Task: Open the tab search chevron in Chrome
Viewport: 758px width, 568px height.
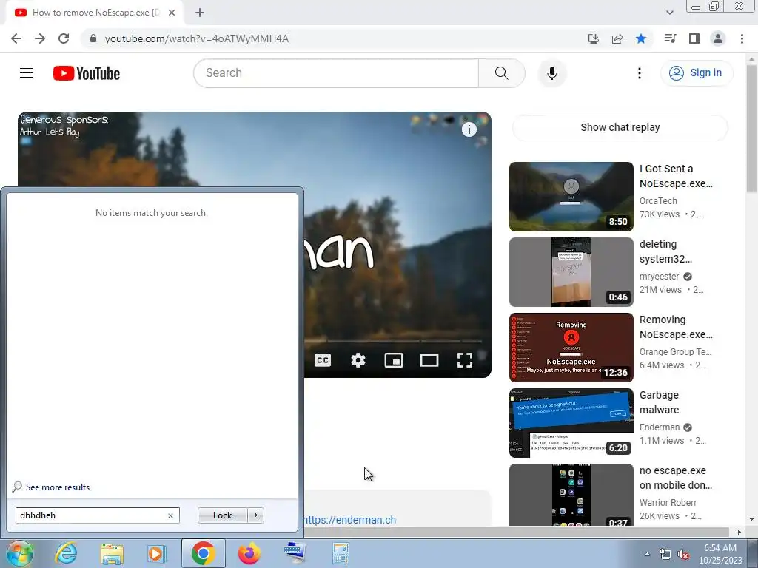Action: tap(669, 13)
